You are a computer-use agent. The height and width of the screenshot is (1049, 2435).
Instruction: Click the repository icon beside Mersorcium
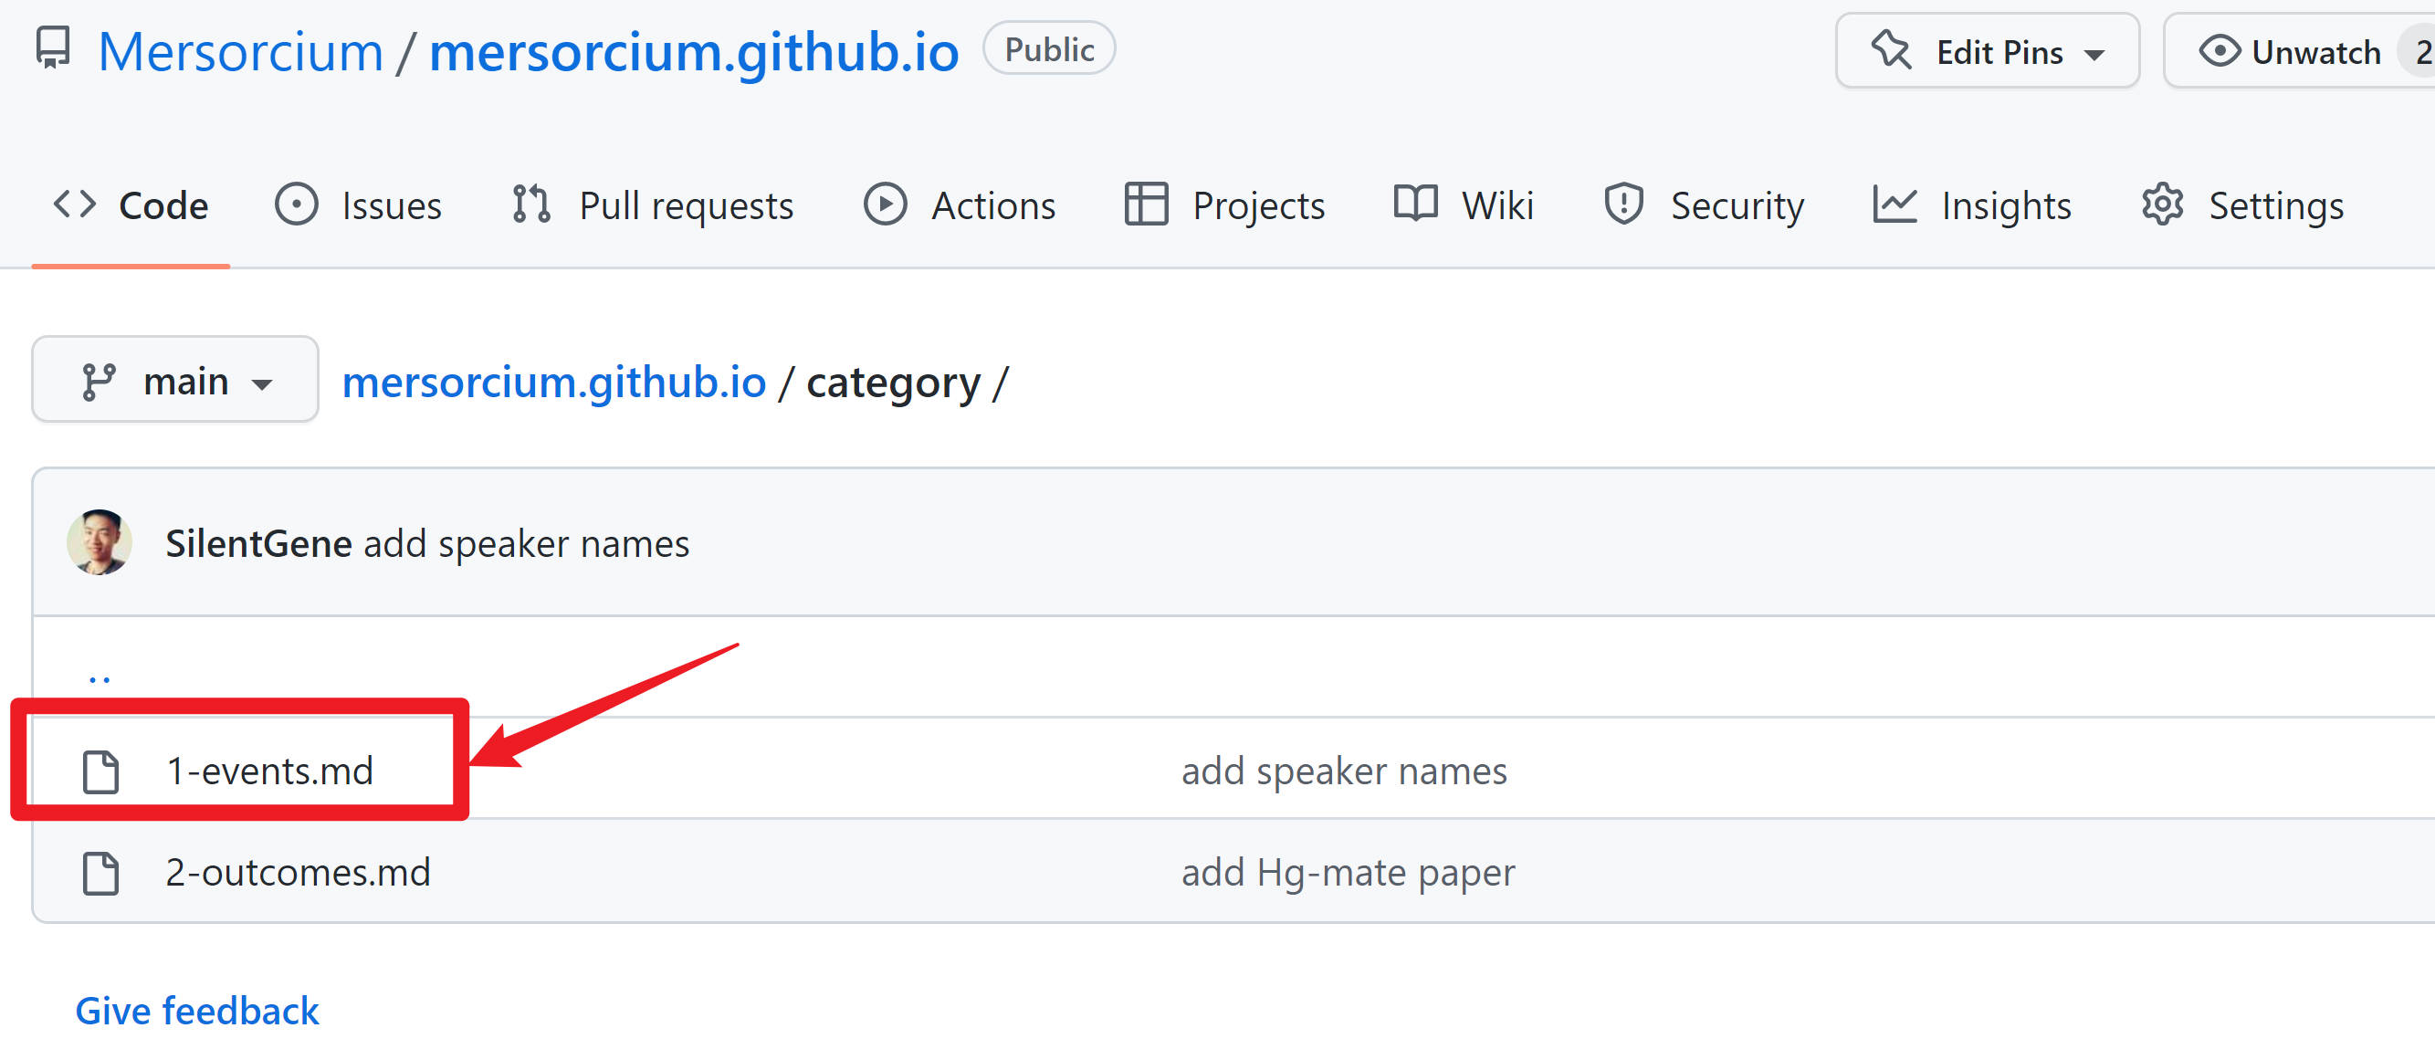[x=53, y=48]
